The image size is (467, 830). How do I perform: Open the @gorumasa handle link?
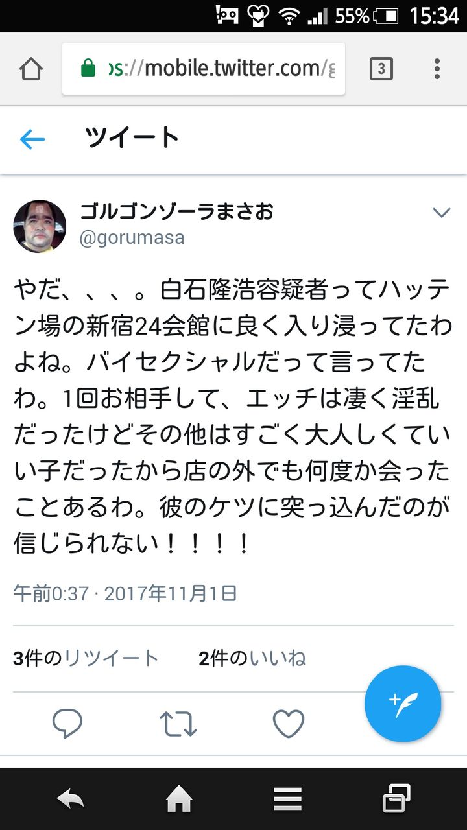[x=132, y=238]
